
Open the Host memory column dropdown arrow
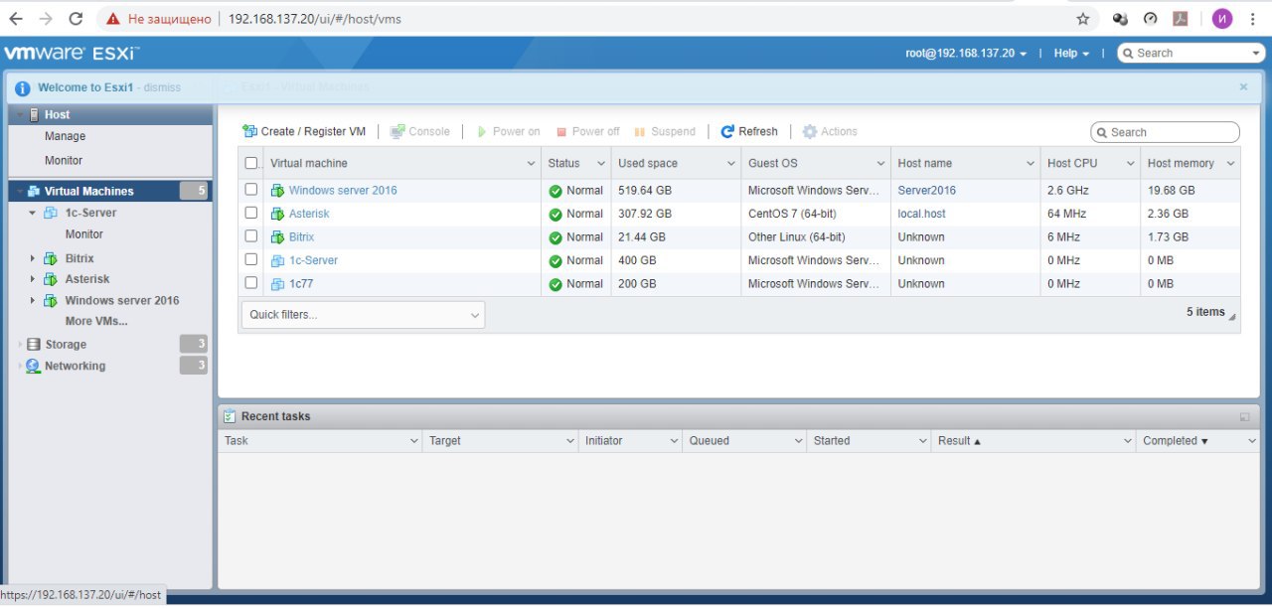coord(1230,163)
